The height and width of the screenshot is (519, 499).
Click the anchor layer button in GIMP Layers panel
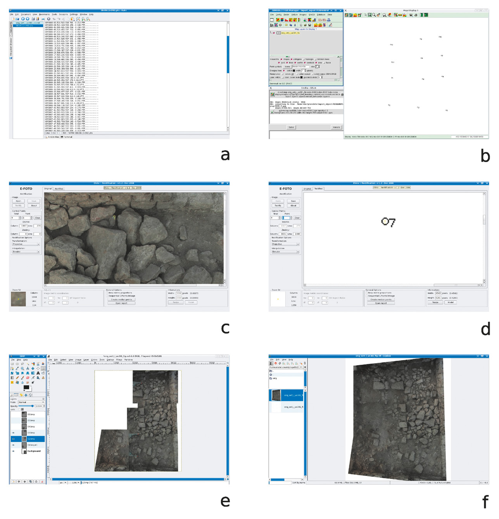[36, 481]
